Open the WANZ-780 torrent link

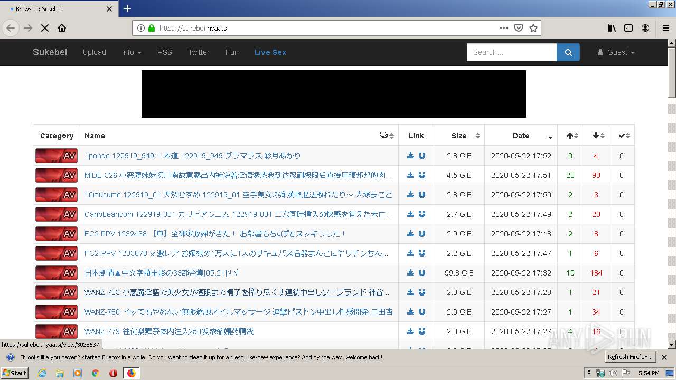click(x=239, y=312)
